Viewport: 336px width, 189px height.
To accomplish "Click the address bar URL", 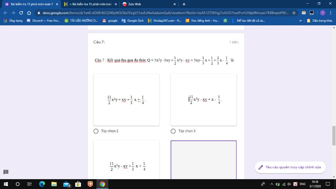I will pos(165,13).
